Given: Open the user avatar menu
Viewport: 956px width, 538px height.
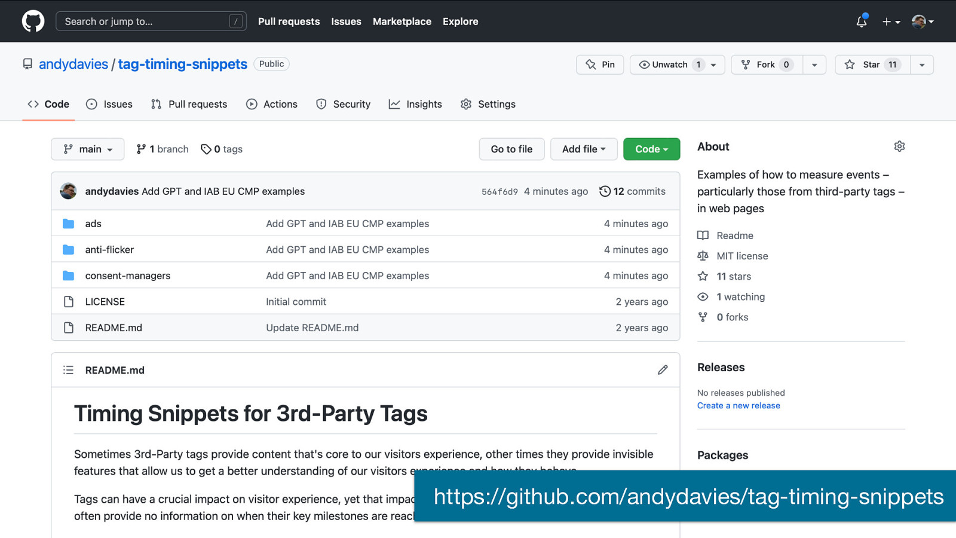Looking at the screenshot, I should click(x=923, y=22).
